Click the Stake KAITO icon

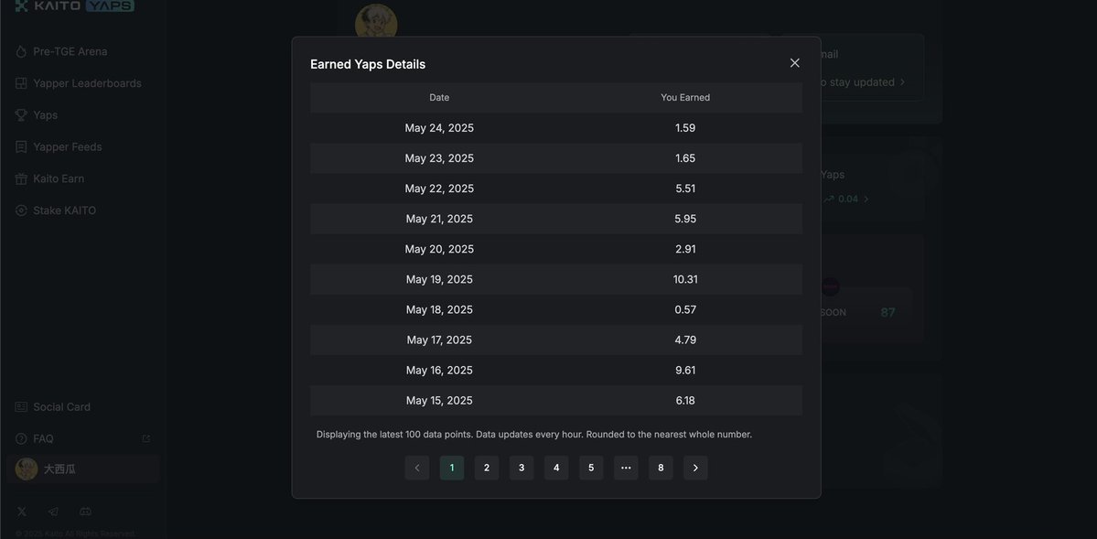pos(21,210)
